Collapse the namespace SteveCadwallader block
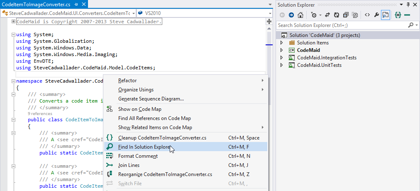The image size is (420, 191). click(x=13, y=81)
